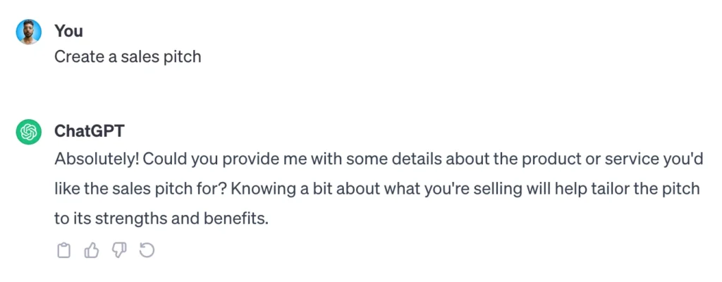The width and height of the screenshot is (722, 282).
Task: Click the green ChatGPT logo avatar
Action: [x=29, y=132]
